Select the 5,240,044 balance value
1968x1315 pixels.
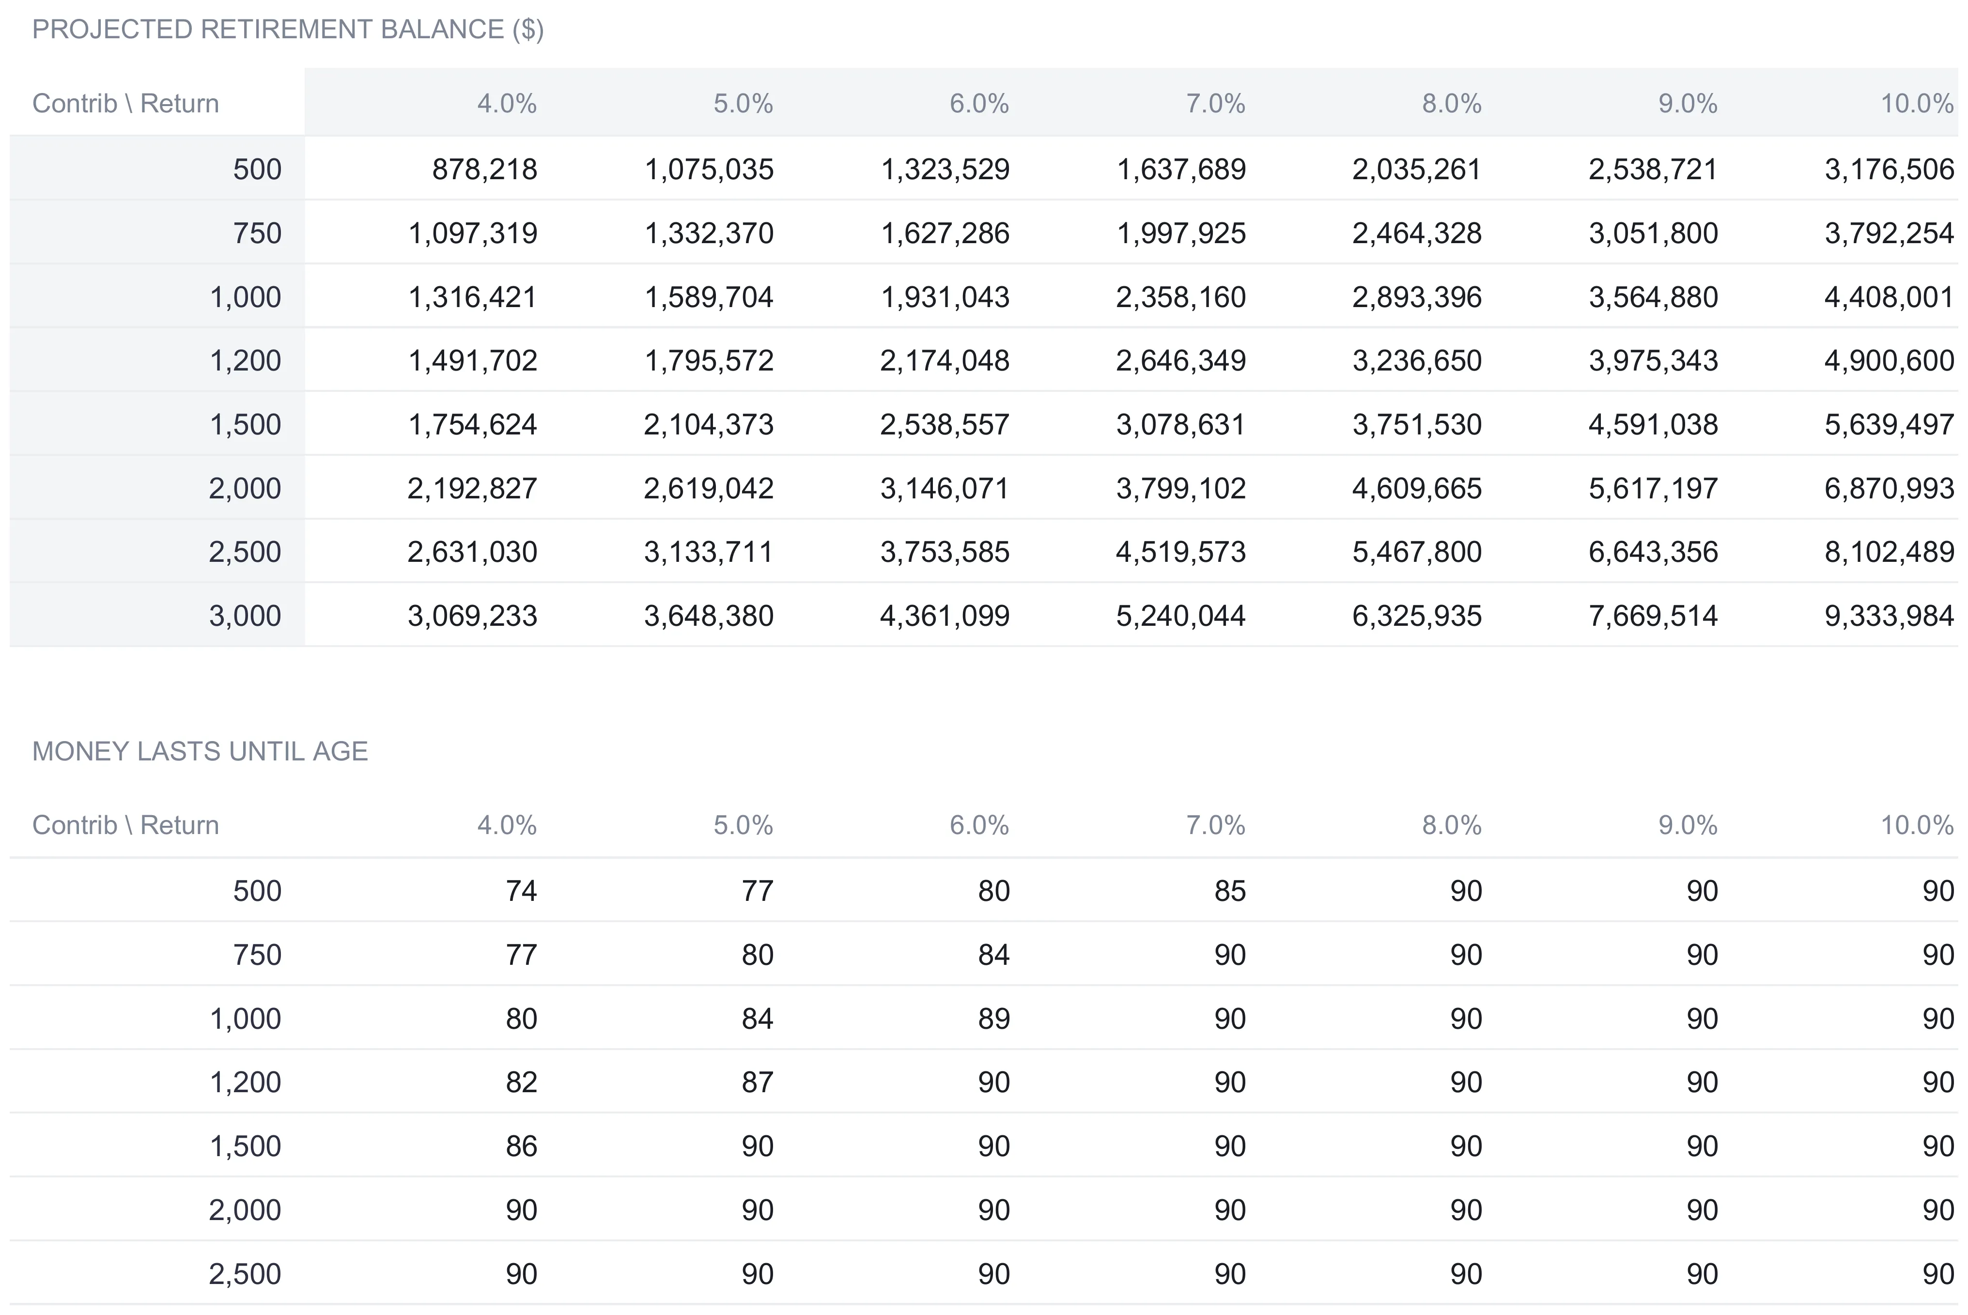pos(1180,616)
